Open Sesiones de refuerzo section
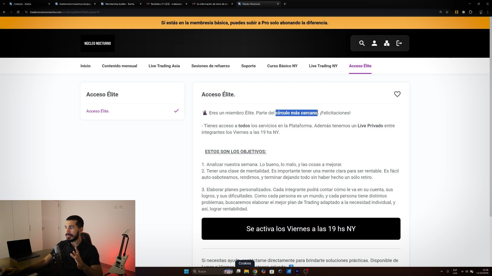 click(x=210, y=66)
